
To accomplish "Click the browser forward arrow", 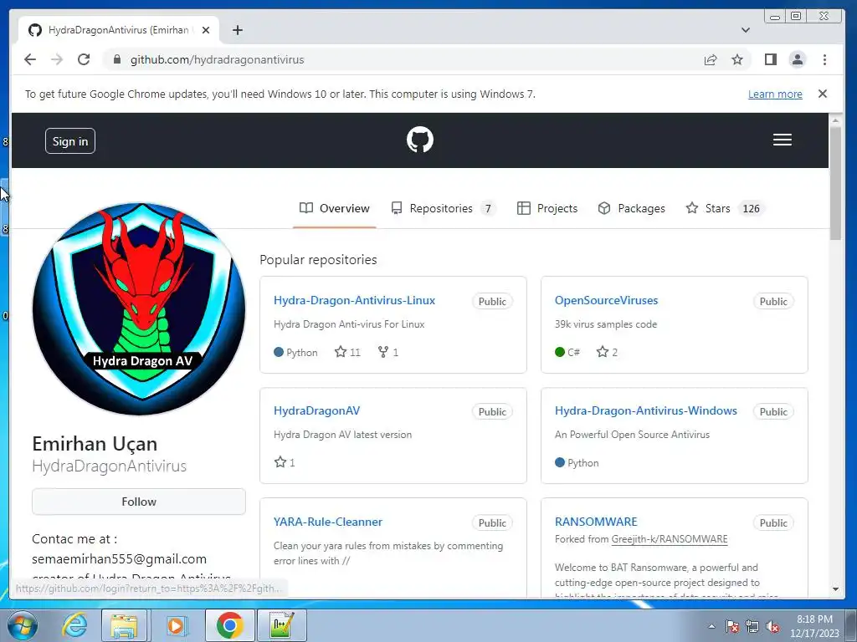I will (x=57, y=59).
